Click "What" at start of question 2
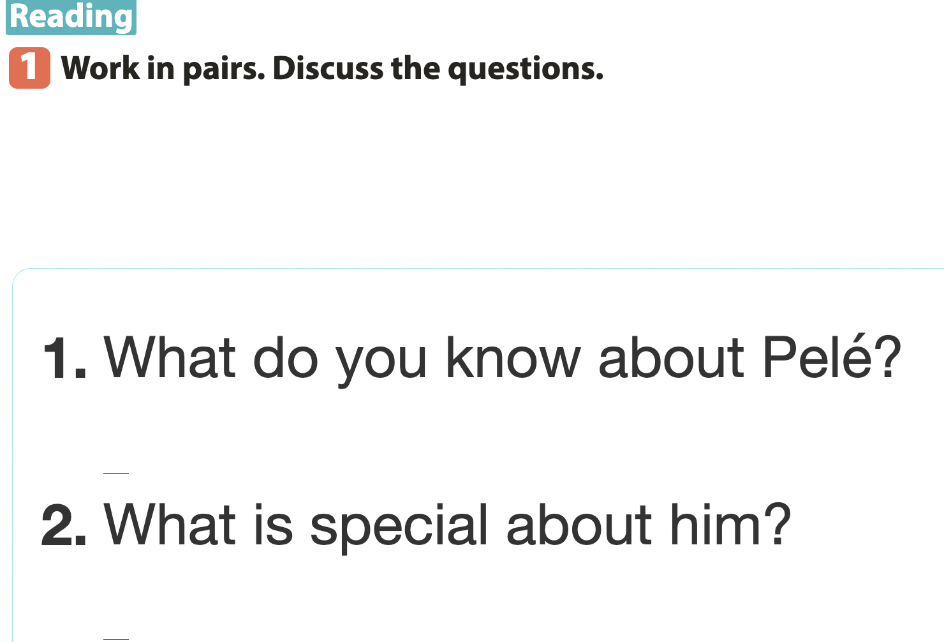The width and height of the screenshot is (944, 642). coord(170,525)
